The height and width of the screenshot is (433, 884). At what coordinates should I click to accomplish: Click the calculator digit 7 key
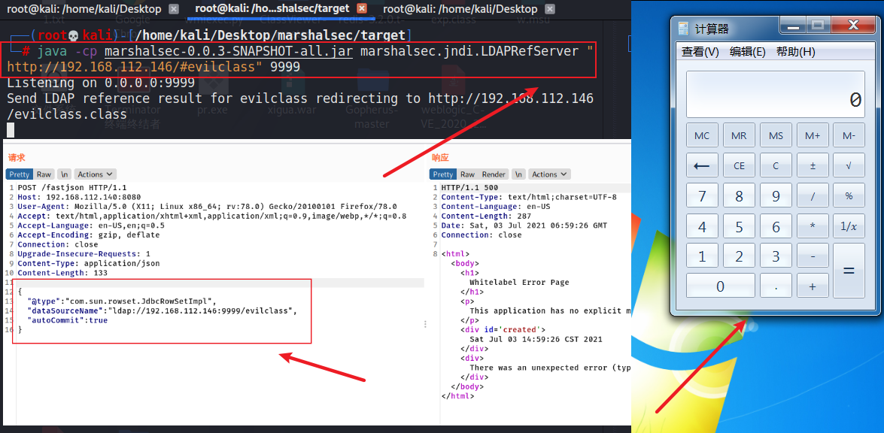click(702, 196)
